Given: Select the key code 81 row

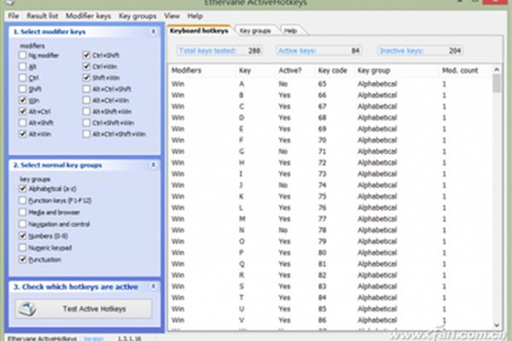Looking at the screenshot, I should pos(329,263).
